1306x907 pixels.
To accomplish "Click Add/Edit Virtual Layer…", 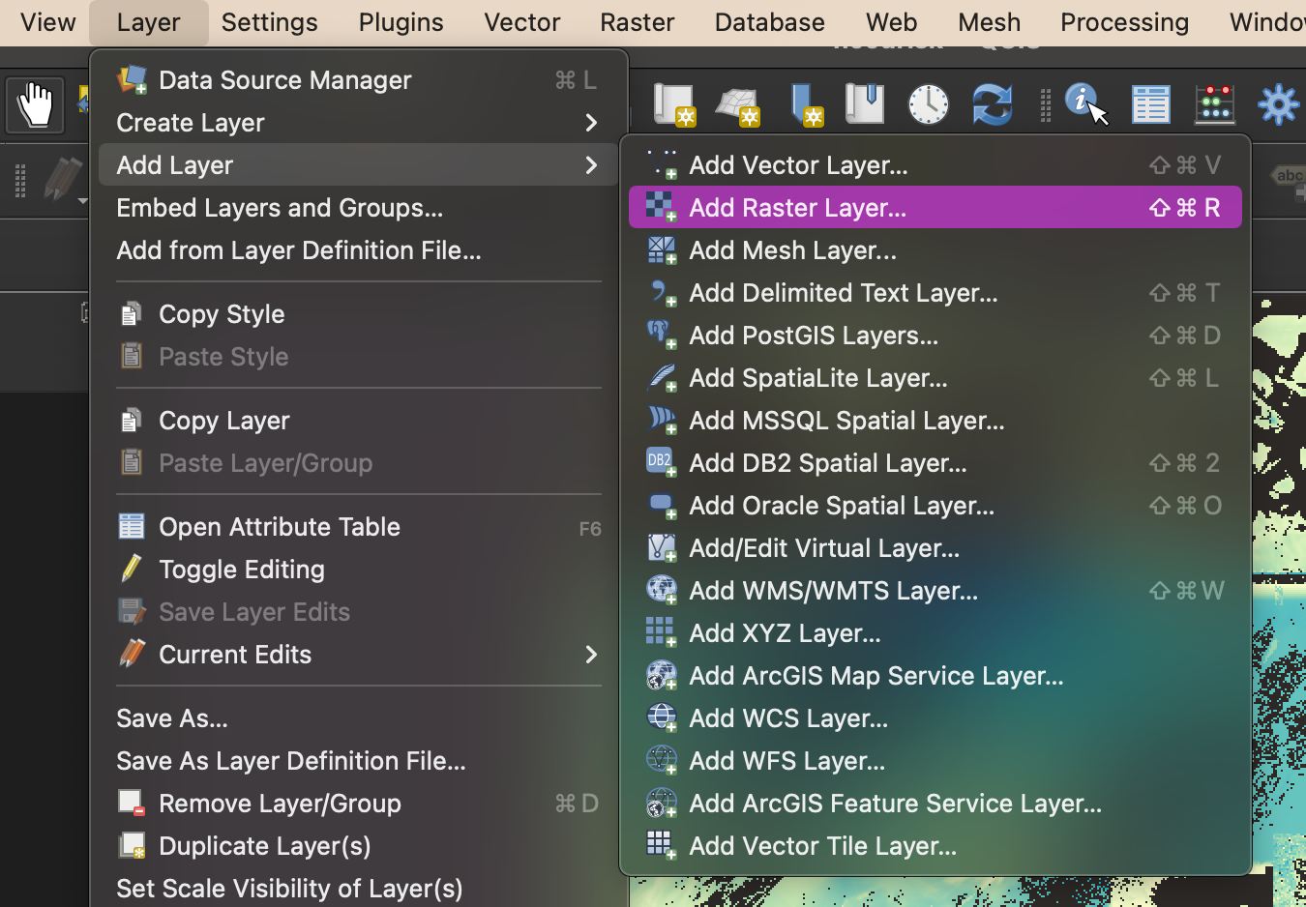I will pyautogui.click(x=935, y=548).
